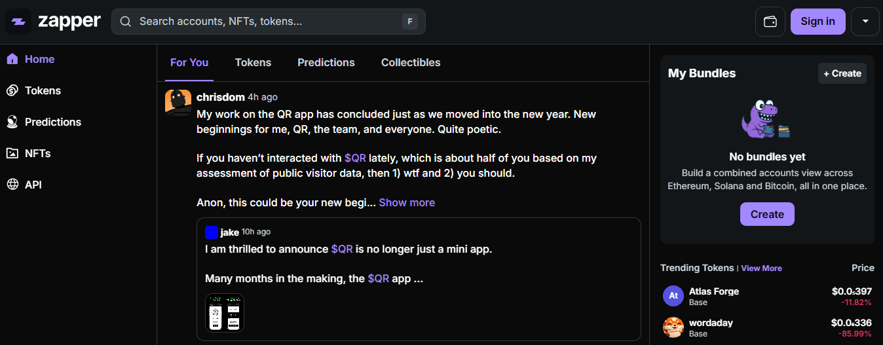The width and height of the screenshot is (883, 345).
Task: Open chrisdom's profile avatar
Action: [x=178, y=103]
